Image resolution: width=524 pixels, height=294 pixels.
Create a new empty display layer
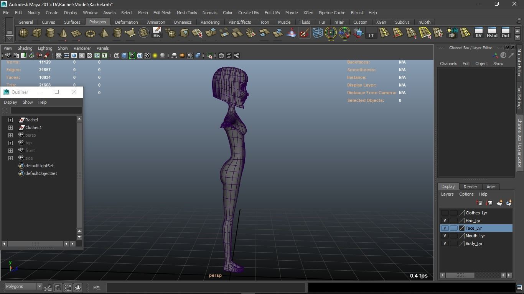click(x=499, y=203)
